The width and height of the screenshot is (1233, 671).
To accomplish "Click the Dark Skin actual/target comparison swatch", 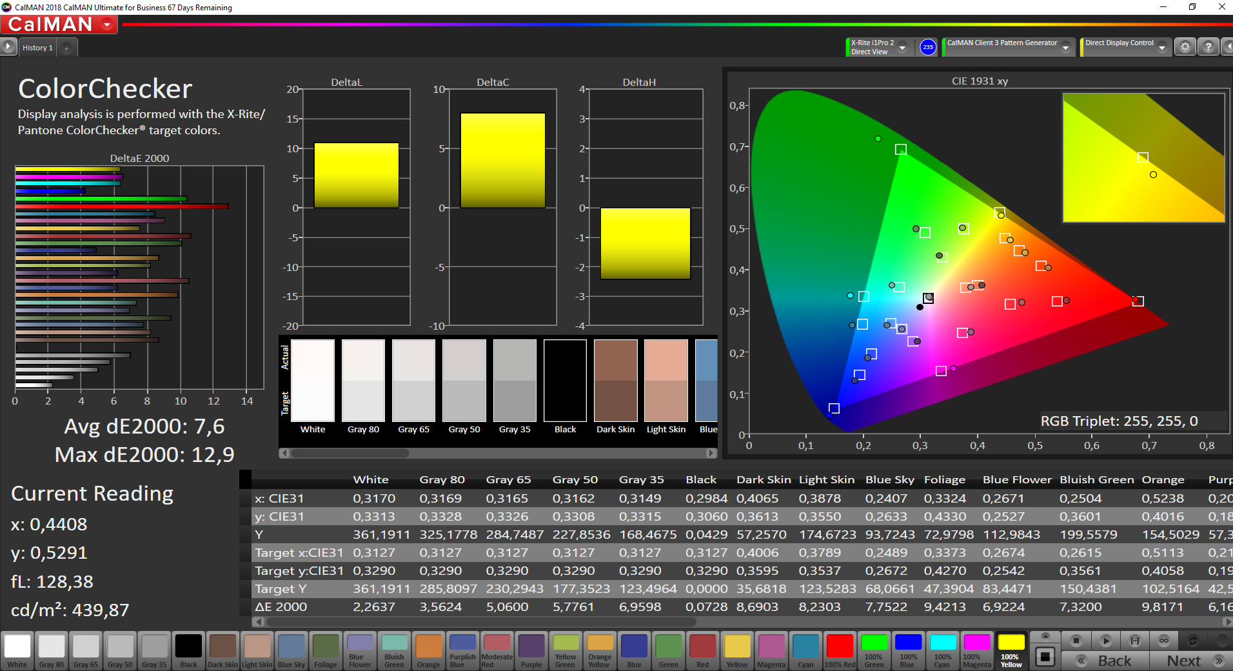I will coord(616,381).
